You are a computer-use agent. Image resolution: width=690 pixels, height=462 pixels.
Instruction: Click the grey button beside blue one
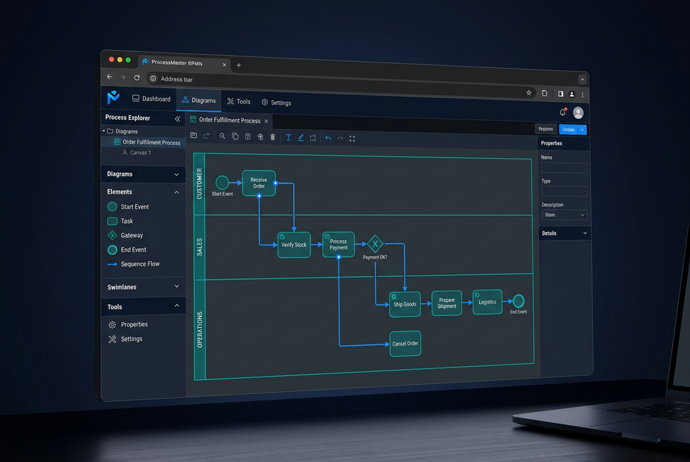click(546, 128)
